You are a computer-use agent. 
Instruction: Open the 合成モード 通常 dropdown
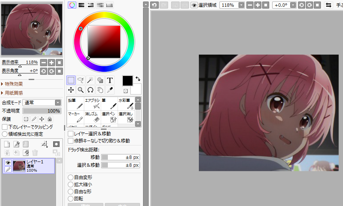pyautogui.click(x=42, y=102)
